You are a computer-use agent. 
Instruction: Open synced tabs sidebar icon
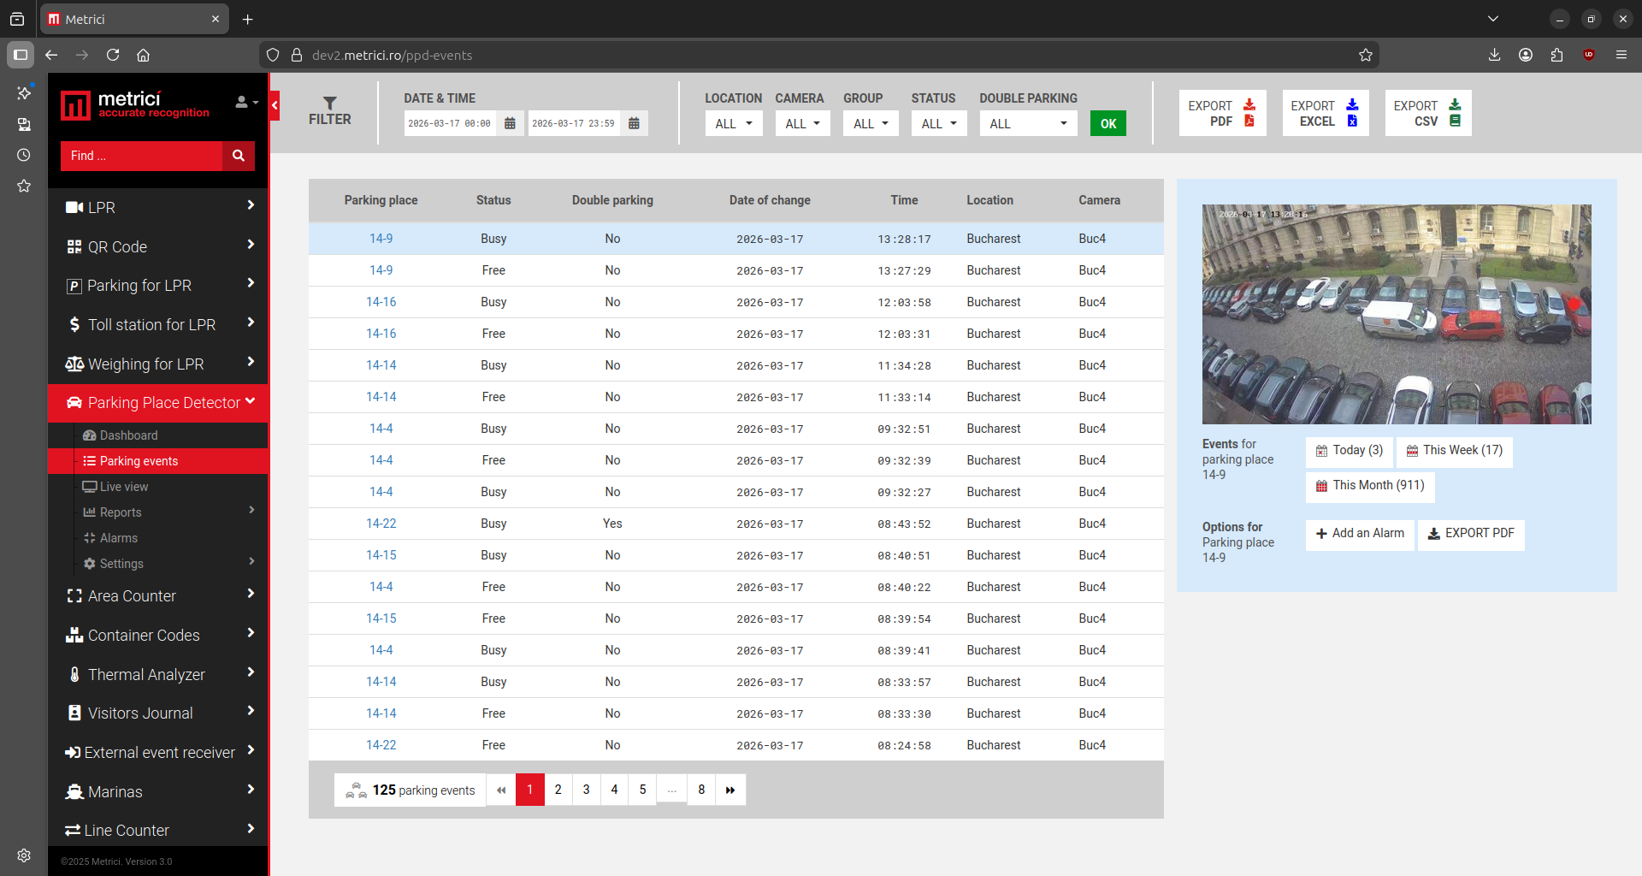(24, 124)
